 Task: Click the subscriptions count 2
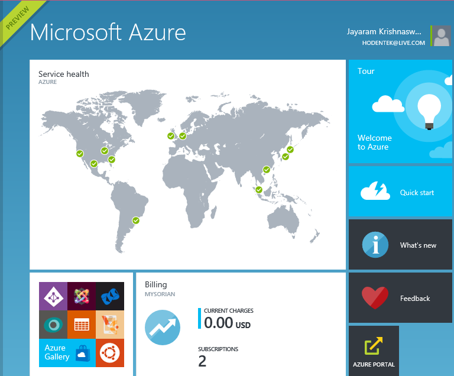[202, 362]
